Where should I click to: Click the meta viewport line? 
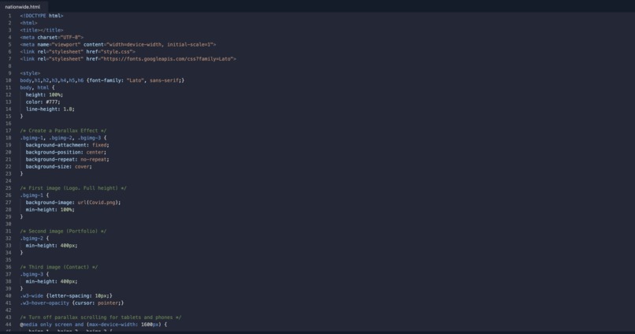[118, 45]
